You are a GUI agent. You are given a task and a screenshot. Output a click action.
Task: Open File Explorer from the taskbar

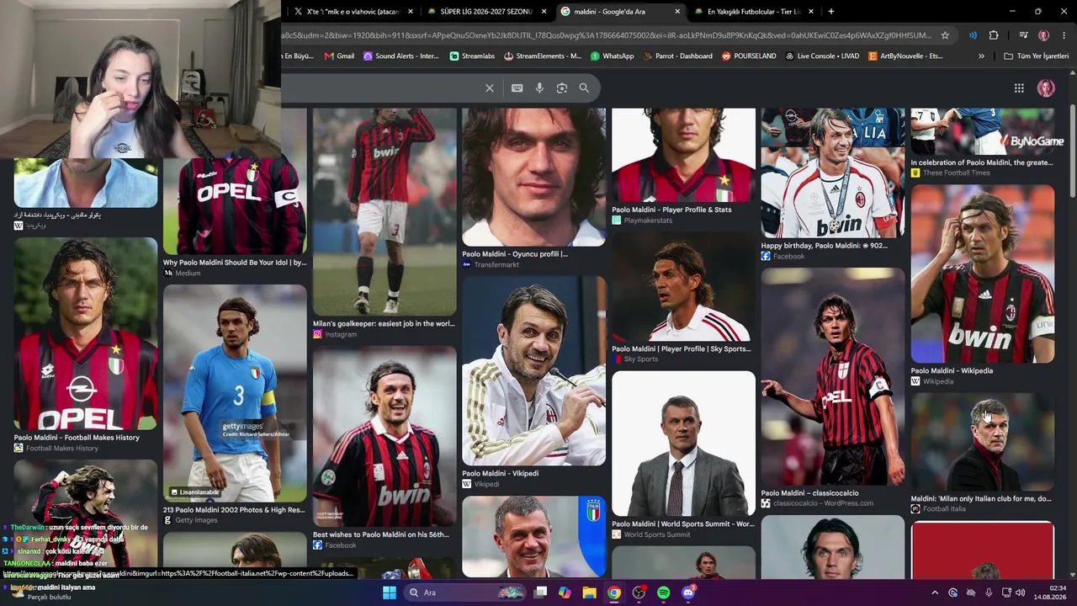[589, 593]
